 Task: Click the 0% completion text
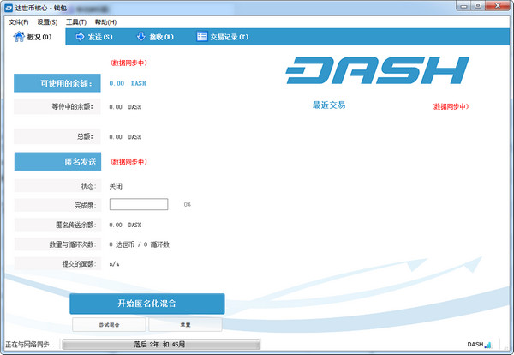(187, 204)
